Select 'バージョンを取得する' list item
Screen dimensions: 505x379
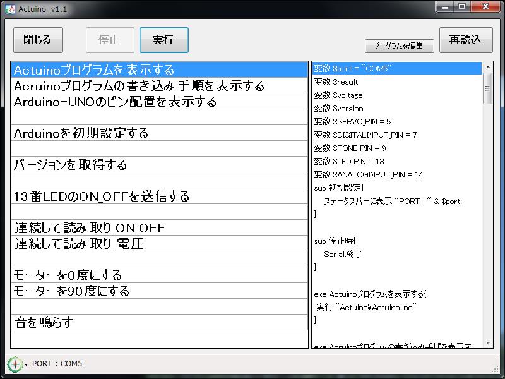(159, 164)
